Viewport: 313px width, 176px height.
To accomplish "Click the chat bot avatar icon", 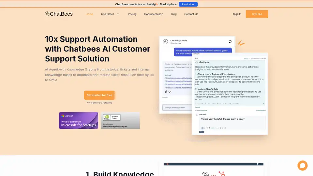I will pyautogui.click(x=165, y=42).
